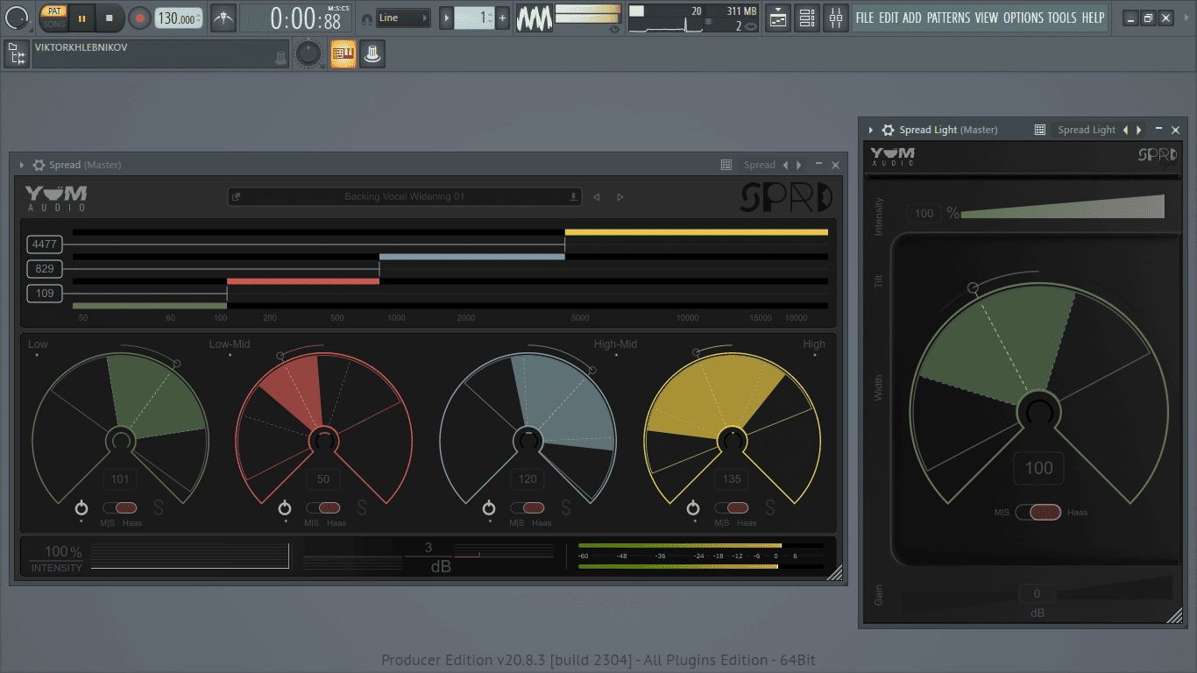1197x673 pixels.
Task: Click the knob icon next to piano icon
Action: 372,54
